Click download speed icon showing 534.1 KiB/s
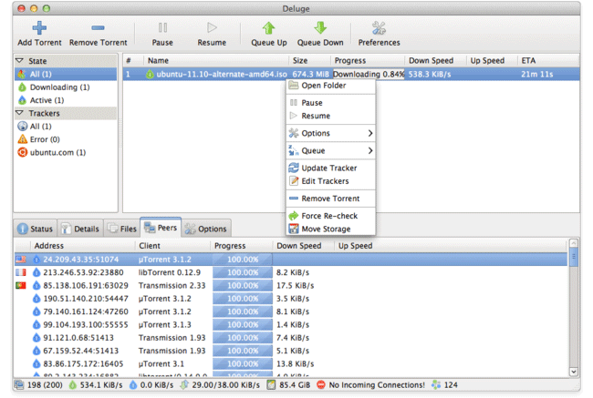 73,384
